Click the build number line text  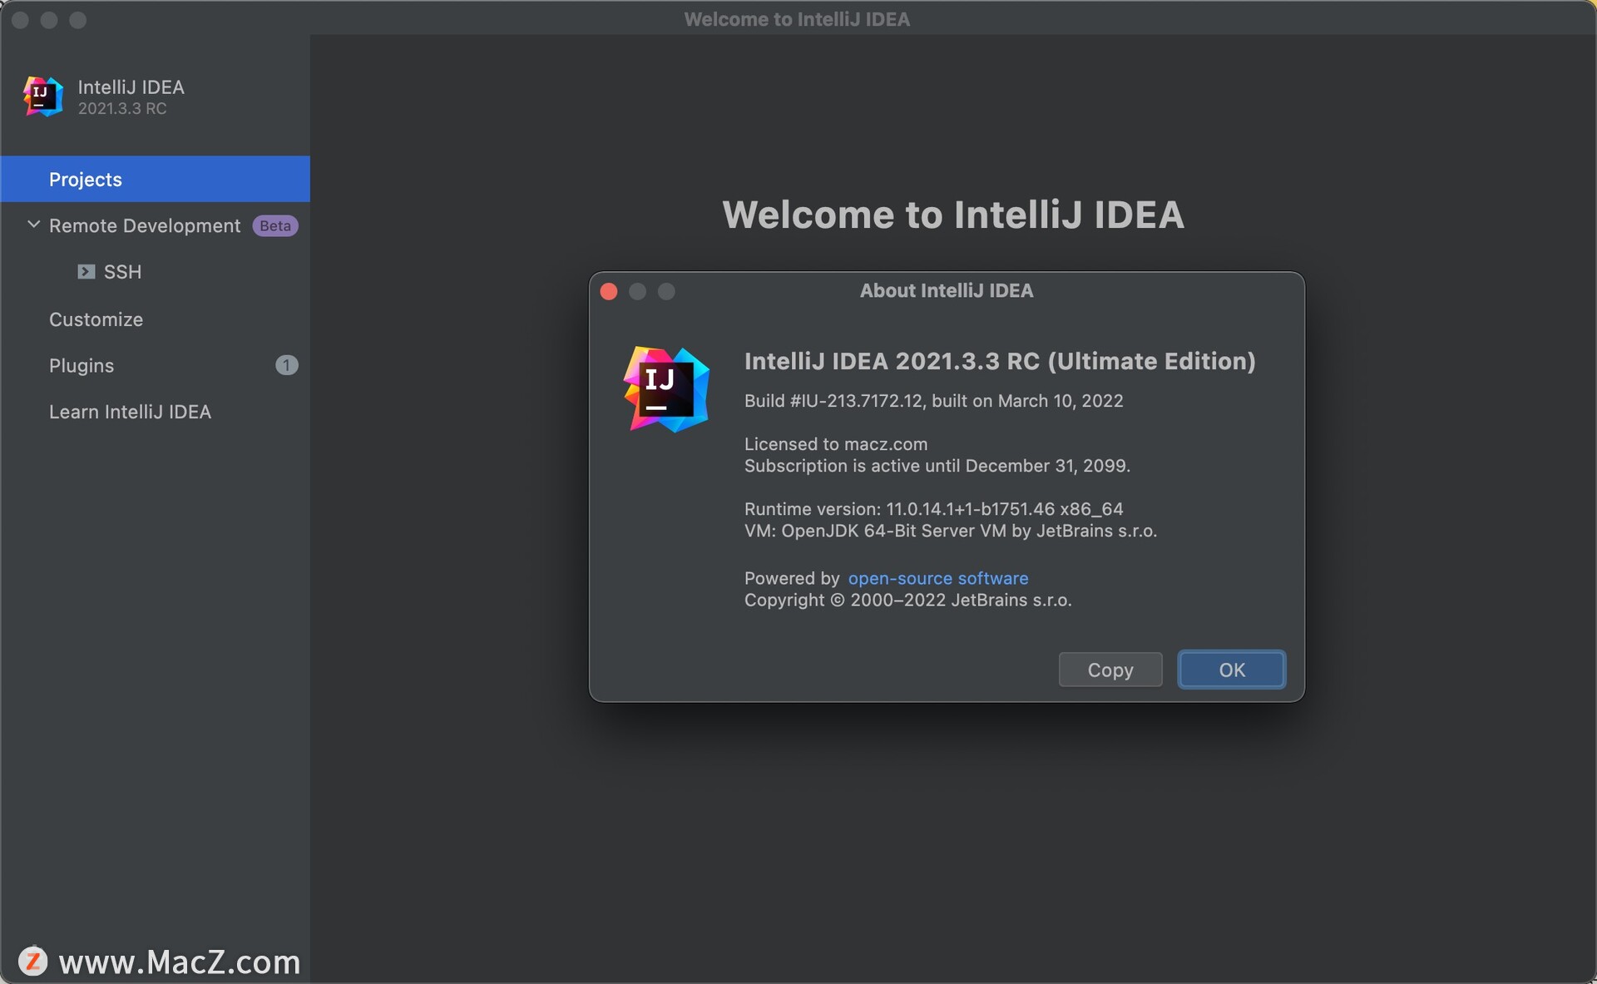[933, 401]
